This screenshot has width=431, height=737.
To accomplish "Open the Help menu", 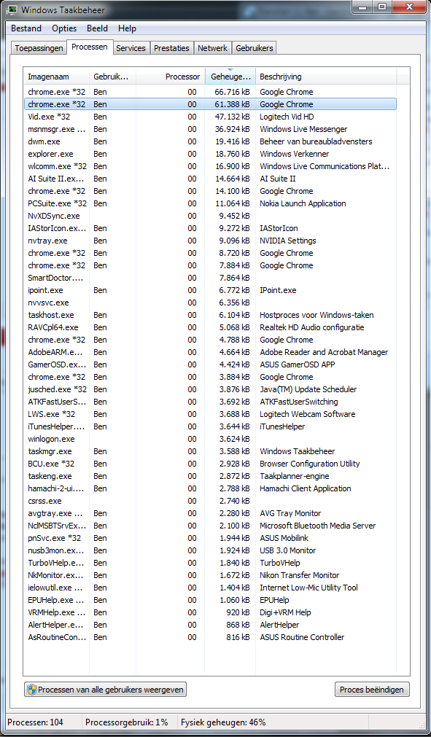I will pos(127,28).
